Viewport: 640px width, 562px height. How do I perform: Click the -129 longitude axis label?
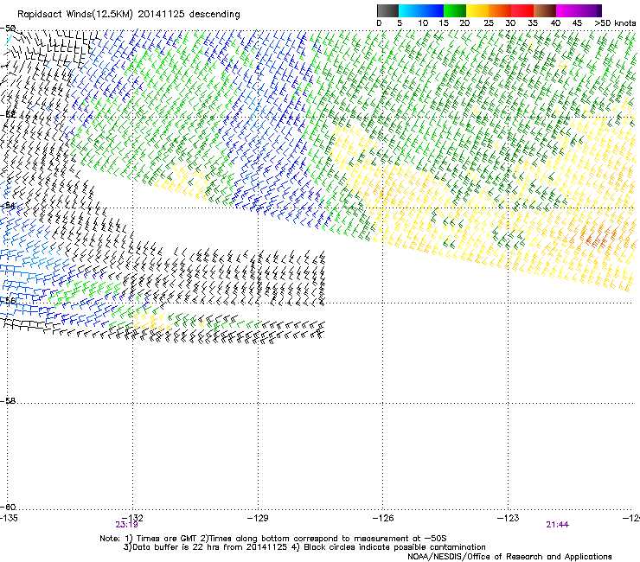tap(258, 518)
